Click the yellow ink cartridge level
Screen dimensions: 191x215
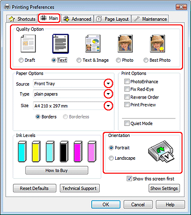tap(36, 151)
